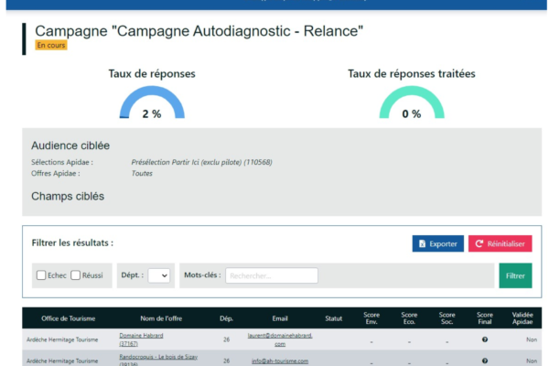Click the Réinitialiser refresh arrow icon
The height and width of the screenshot is (366, 549).
[x=479, y=243]
